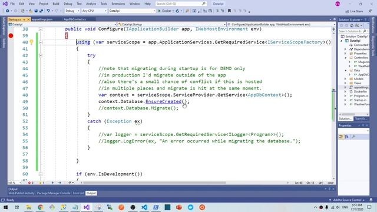
Task: Open the Configure member navigation dropdown
Action: [282, 24]
